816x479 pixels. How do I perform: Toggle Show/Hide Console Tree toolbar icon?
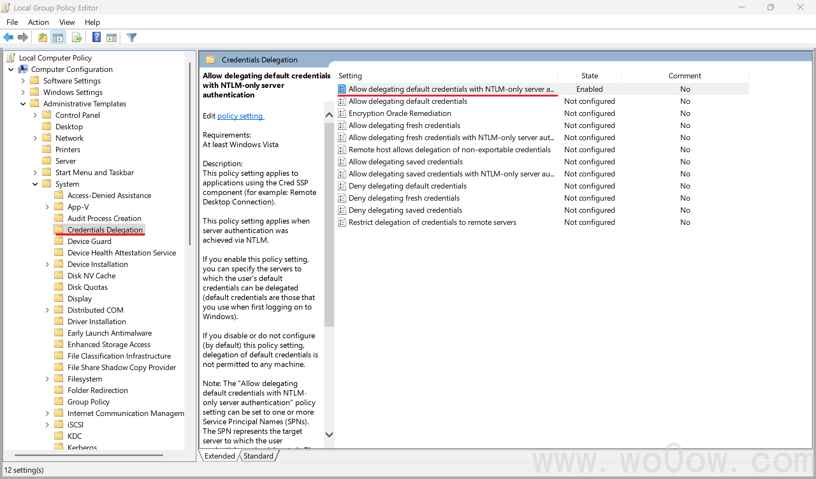coord(58,37)
